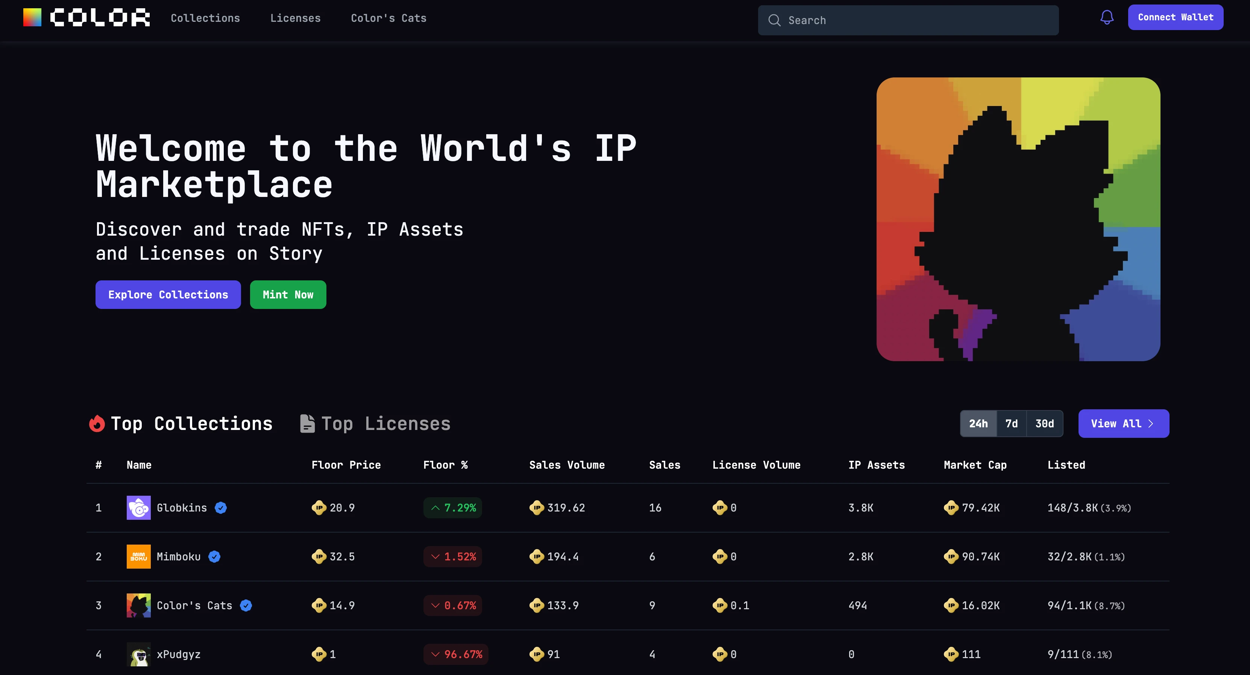Switch time range to 7d

[1011, 423]
